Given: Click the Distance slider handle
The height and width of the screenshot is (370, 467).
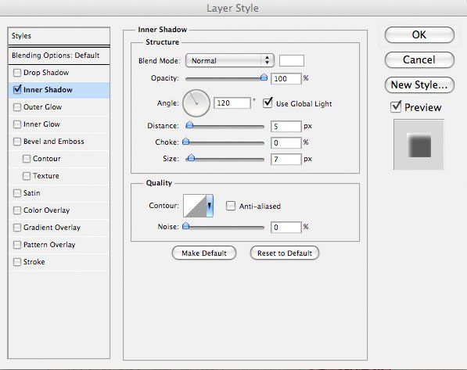Looking at the screenshot, I should point(189,125).
